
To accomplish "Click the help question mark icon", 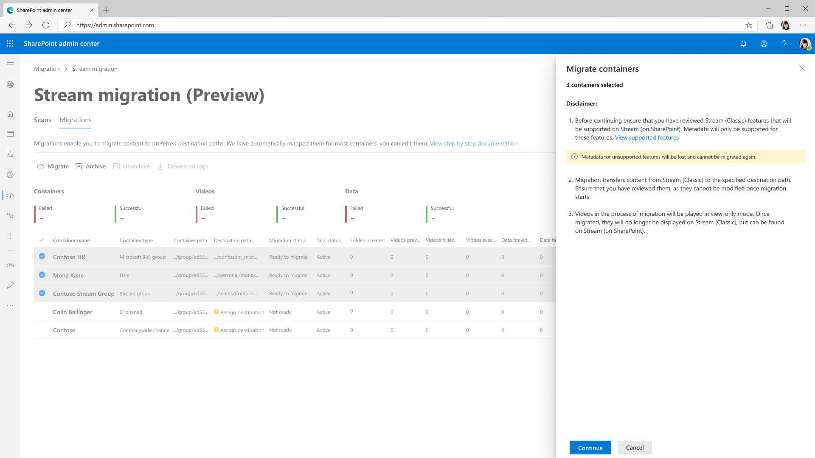I will [x=784, y=44].
